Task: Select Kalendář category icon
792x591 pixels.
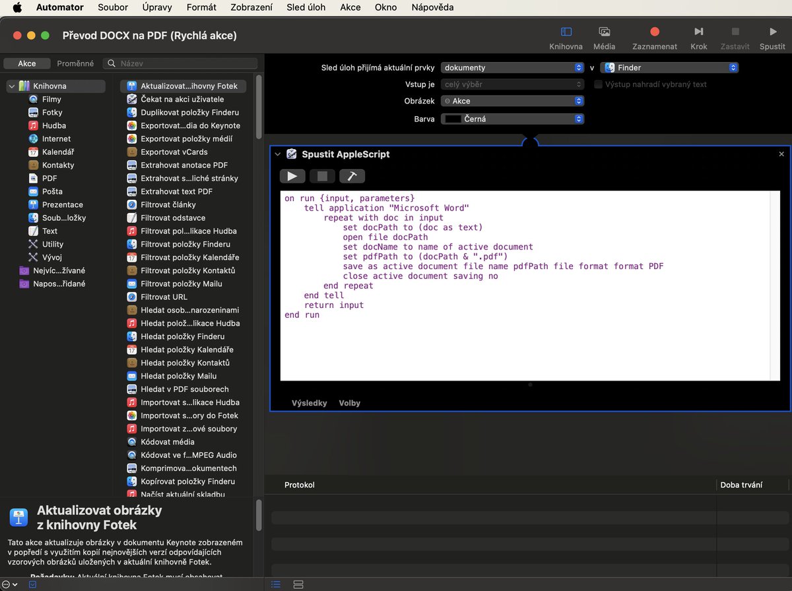Action: coord(33,152)
